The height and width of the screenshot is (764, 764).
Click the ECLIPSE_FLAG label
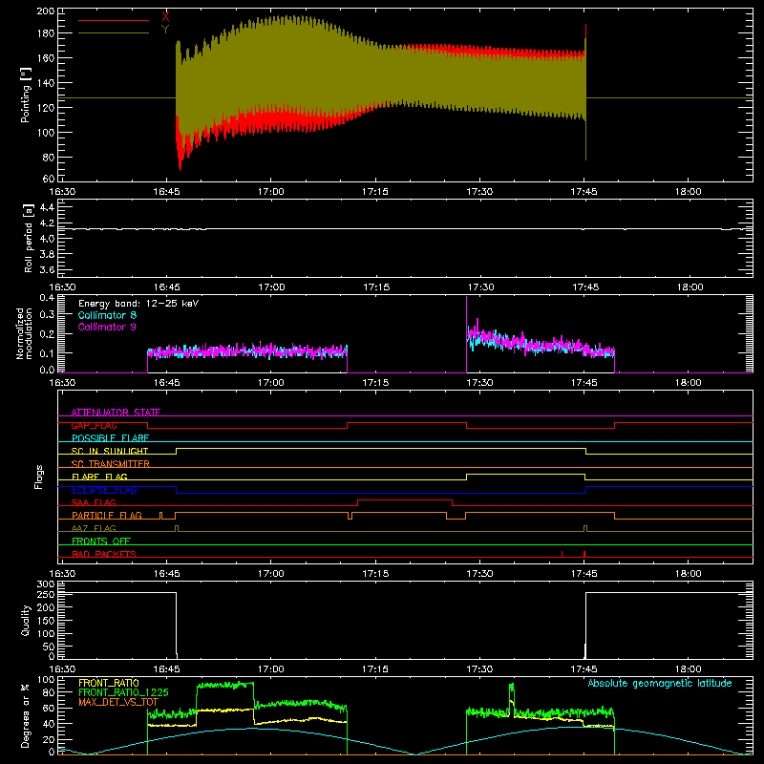(x=104, y=490)
